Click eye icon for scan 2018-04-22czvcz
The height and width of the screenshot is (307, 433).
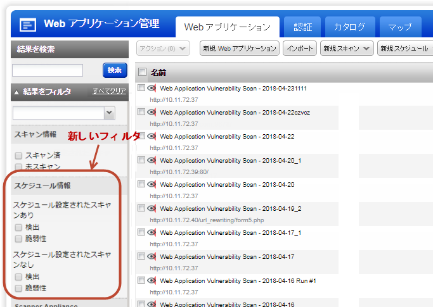[x=152, y=112]
